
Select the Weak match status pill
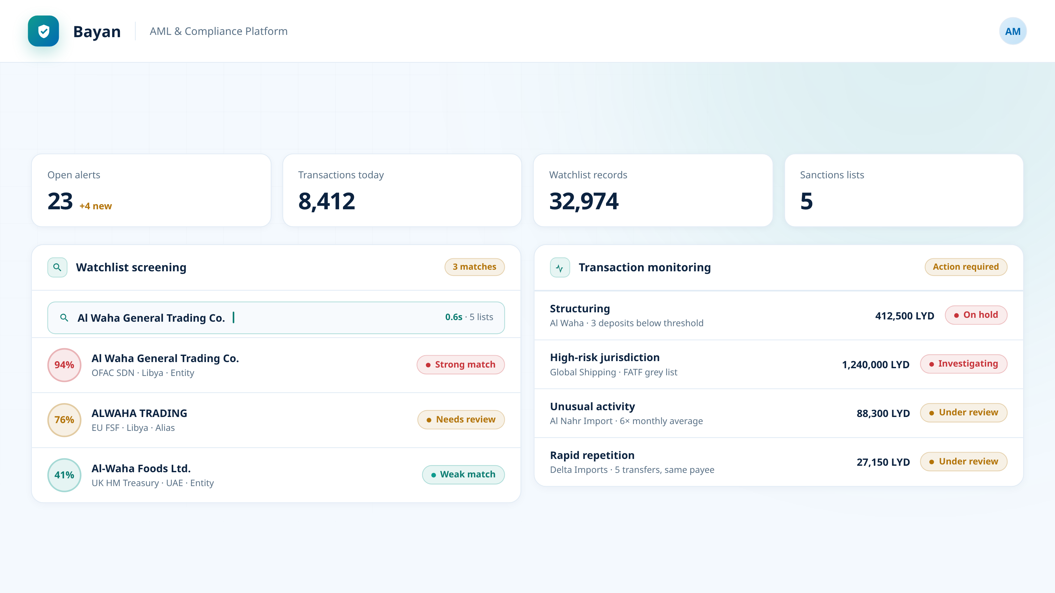pyautogui.click(x=463, y=474)
